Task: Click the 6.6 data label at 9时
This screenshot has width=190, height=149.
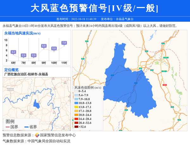Action: [44, 46]
